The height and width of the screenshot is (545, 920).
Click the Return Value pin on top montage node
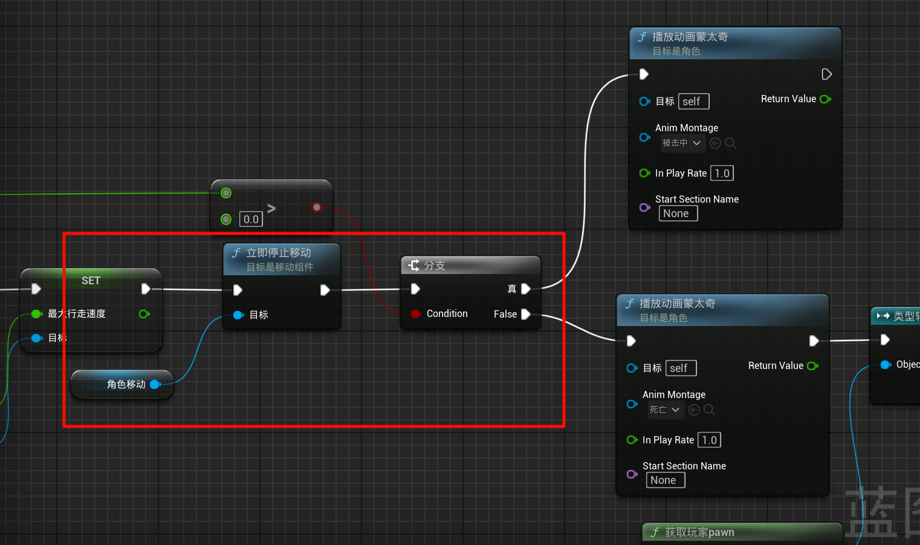[x=825, y=99]
